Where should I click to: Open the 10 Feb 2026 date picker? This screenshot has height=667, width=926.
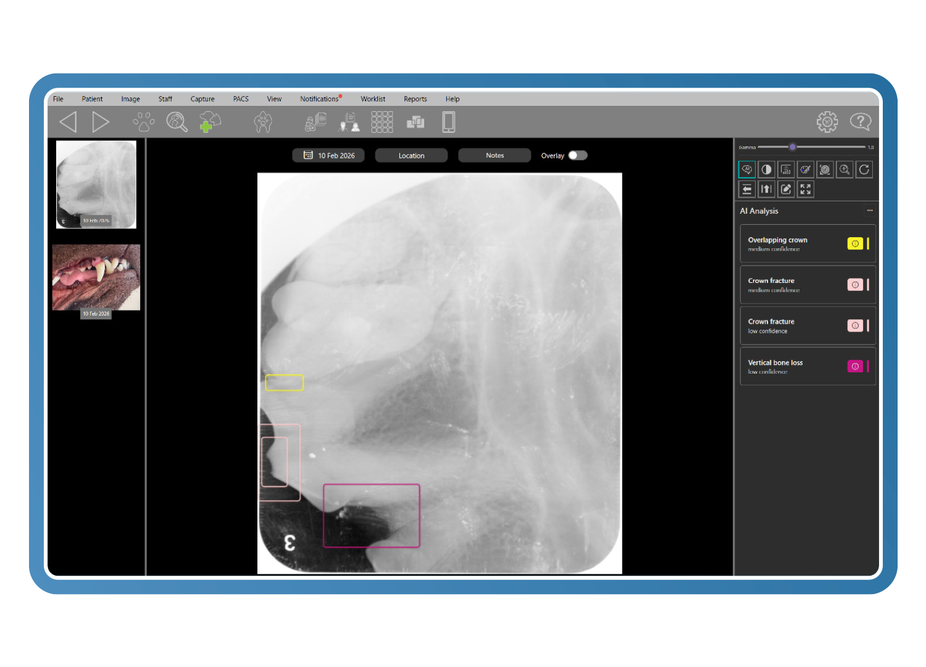click(328, 156)
